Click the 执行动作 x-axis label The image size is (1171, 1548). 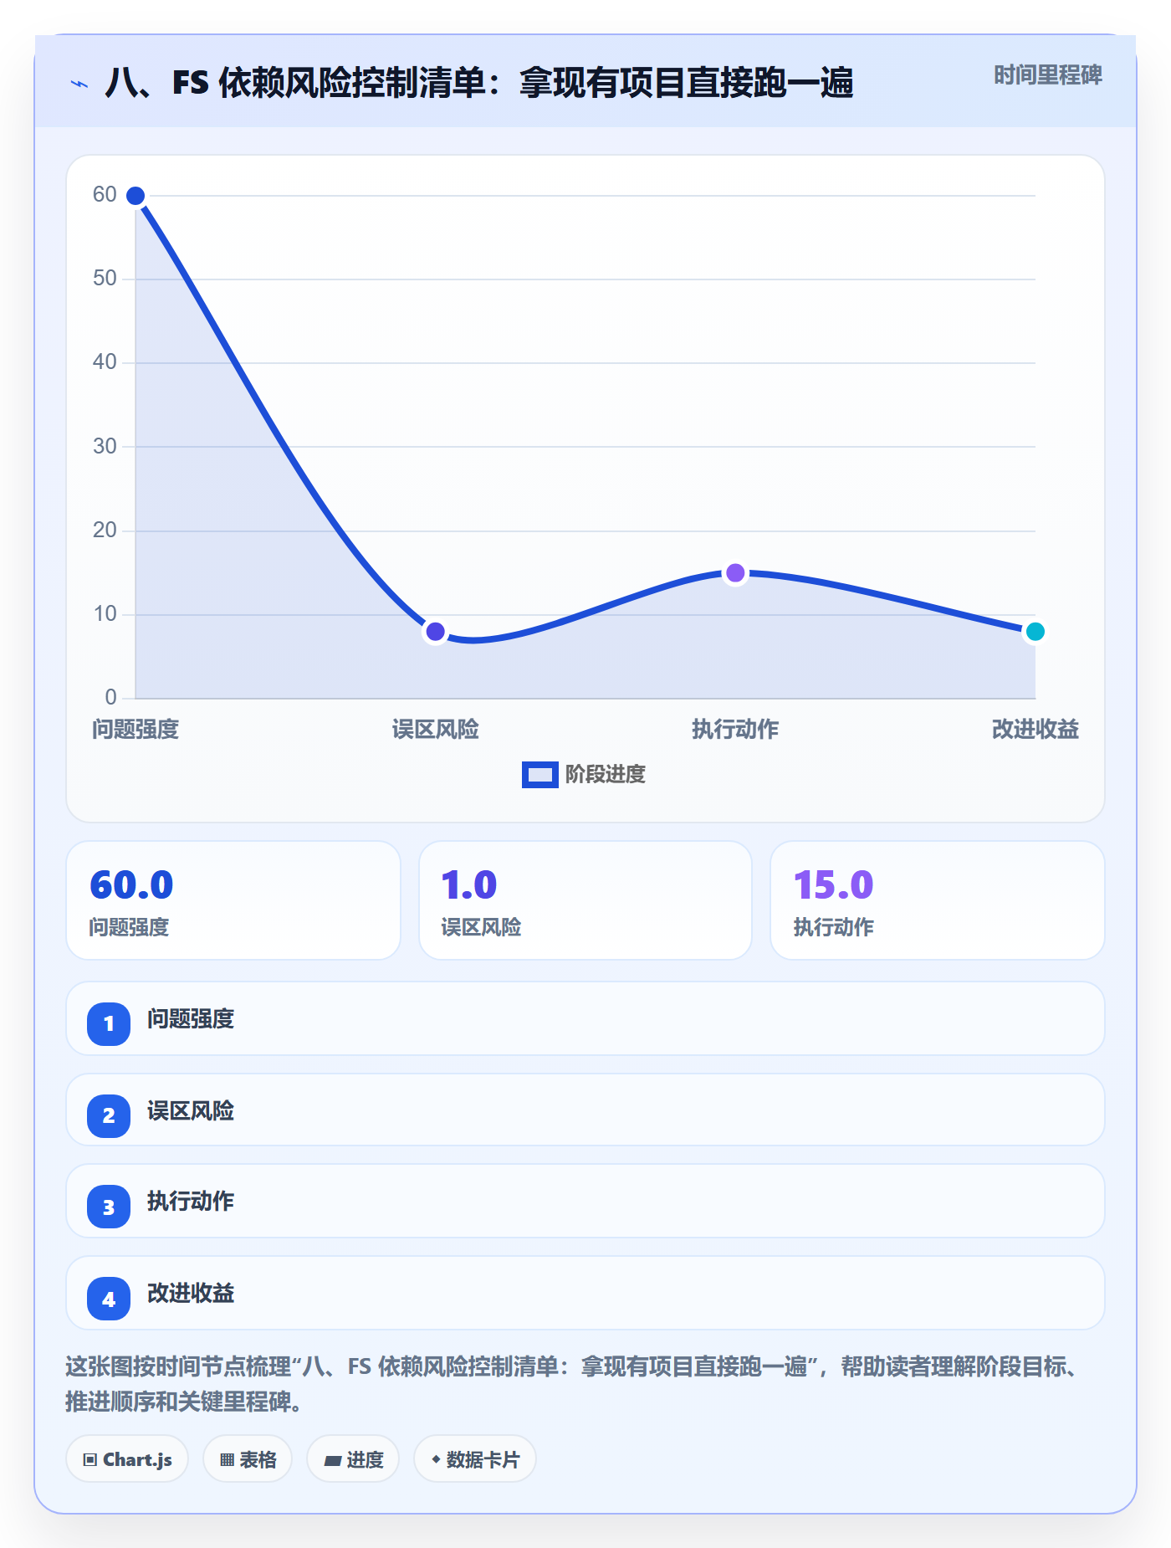click(x=735, y=729)
